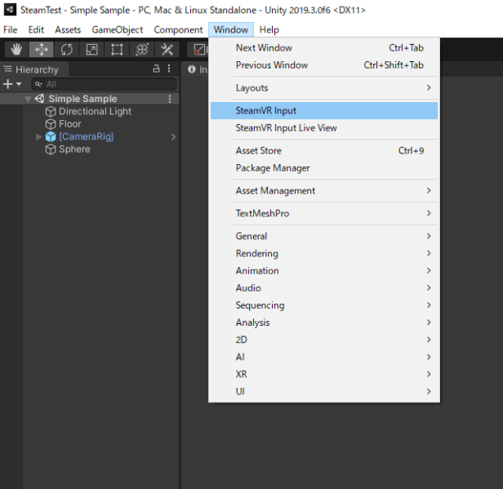Expand the Layouts submenu

pos(324,88)
